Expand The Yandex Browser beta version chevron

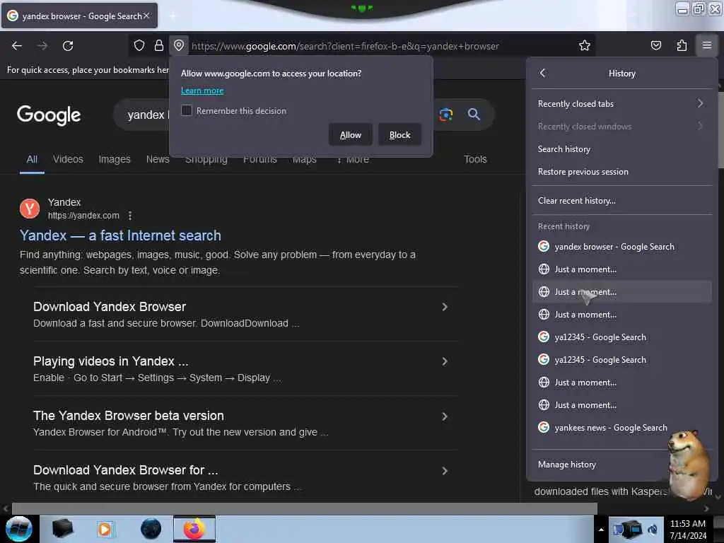[x=445, y=416]
